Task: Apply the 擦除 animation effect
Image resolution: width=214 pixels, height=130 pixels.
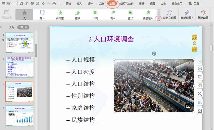Action: pos(77,15)
